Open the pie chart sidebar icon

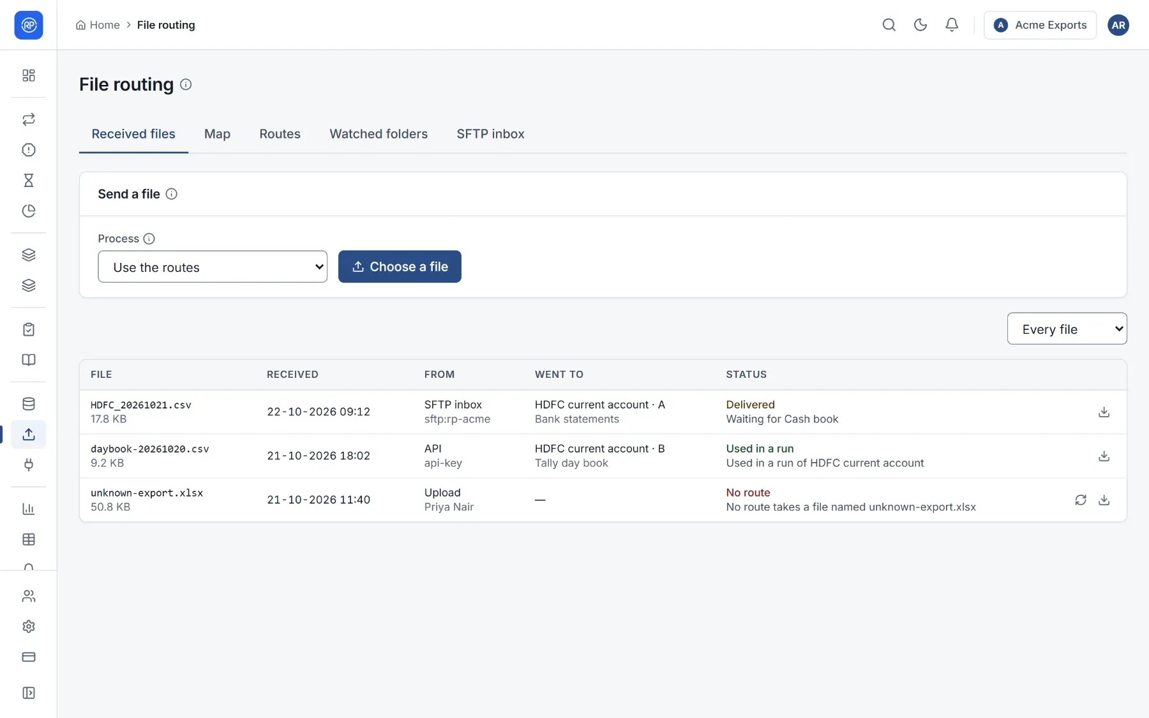point(29,211)
